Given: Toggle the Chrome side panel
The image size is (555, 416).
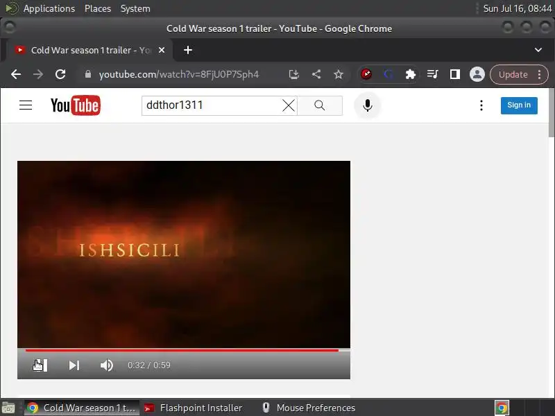Looking at the screenshot, I should 455,74.
